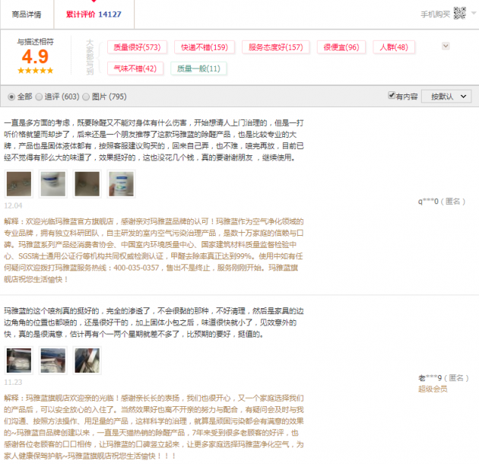Click the mobile purchase QR code icon
The height and width of the screenshot is (464, 479).
click(460, 13)
